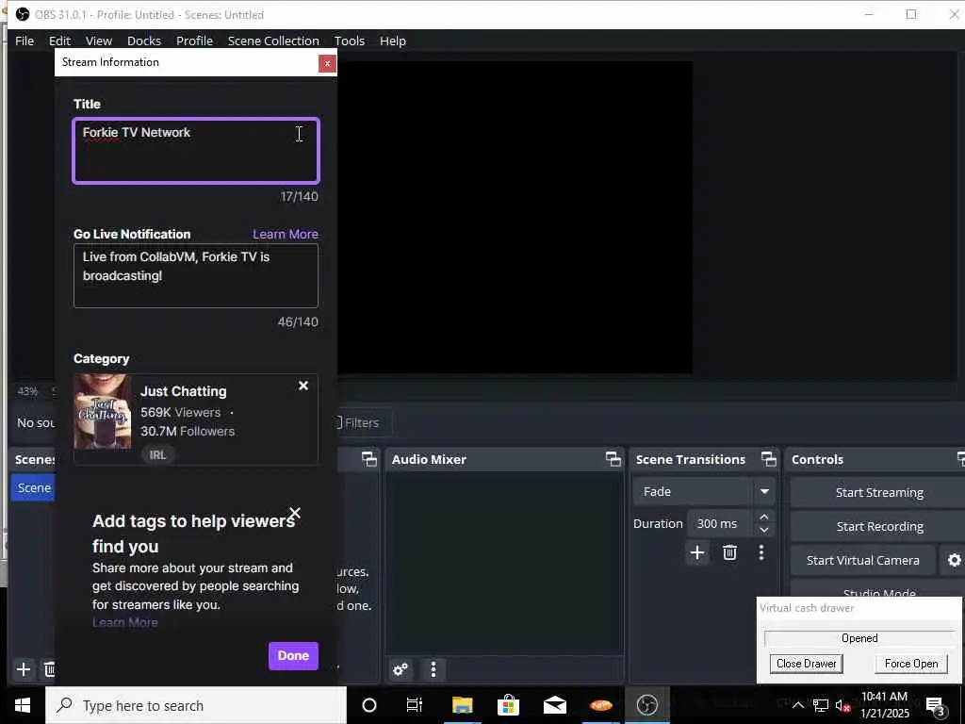The height and width of the screenshot is (724, 965).
Task: Open Learn More link beside Go Live Notification
Action: (286, 234)
